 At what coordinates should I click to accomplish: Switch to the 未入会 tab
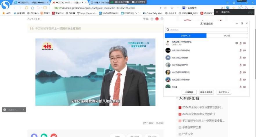[x=227, y=36]
